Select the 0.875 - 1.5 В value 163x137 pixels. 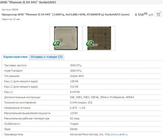point(78,108)
